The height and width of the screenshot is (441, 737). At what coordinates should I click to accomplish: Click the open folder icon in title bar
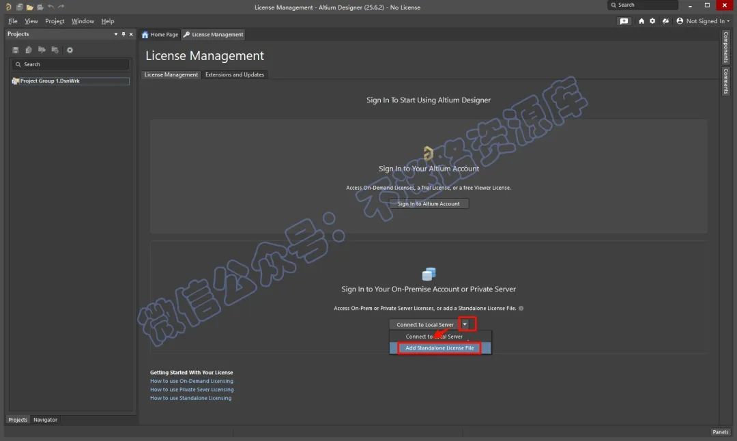click(x=29, y=7)
